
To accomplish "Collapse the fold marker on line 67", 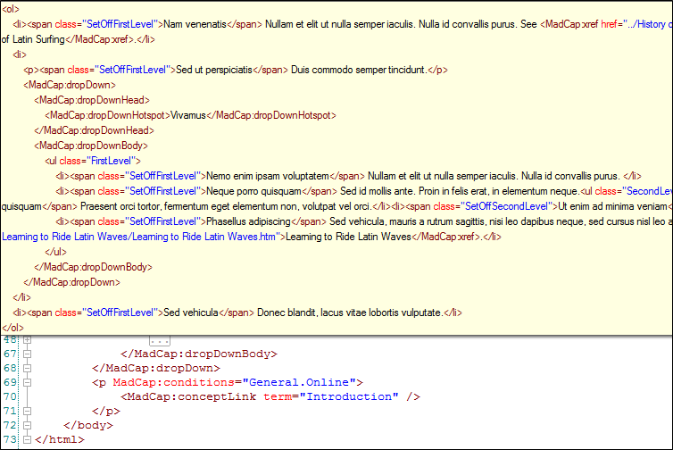I will 28,354.
